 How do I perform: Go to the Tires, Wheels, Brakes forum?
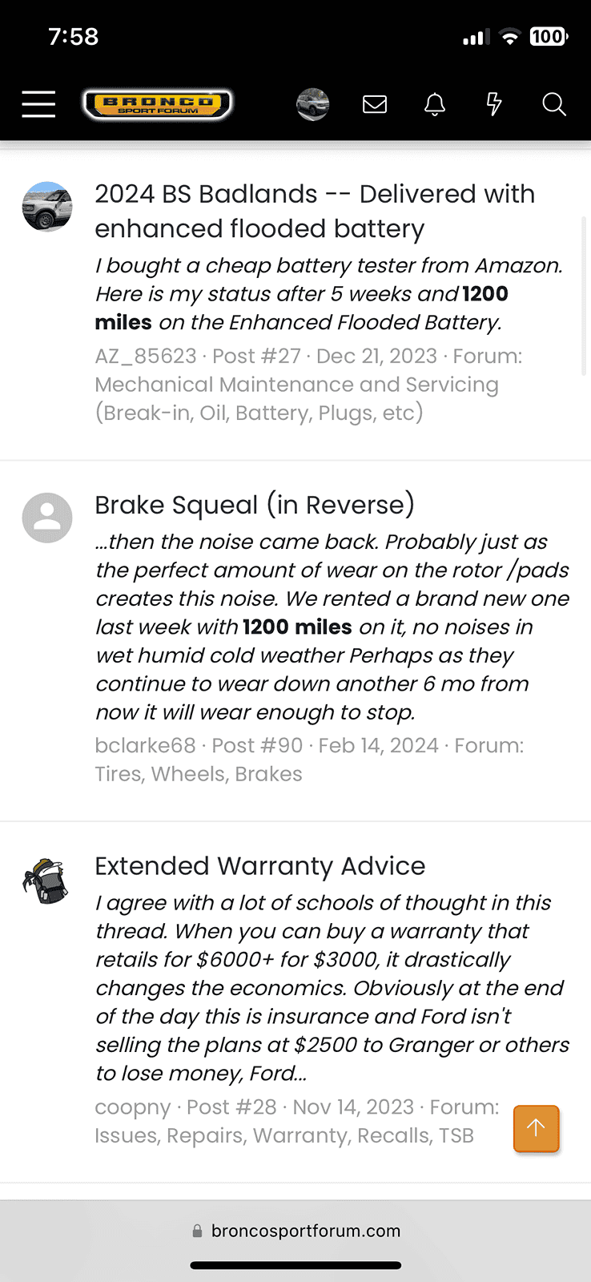pos(199,774)
